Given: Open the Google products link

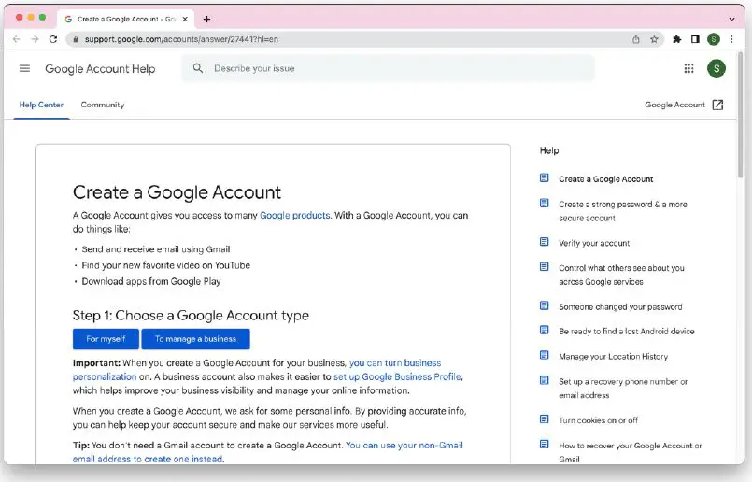Looking at the screenshot, I should [x=294, y=215].
